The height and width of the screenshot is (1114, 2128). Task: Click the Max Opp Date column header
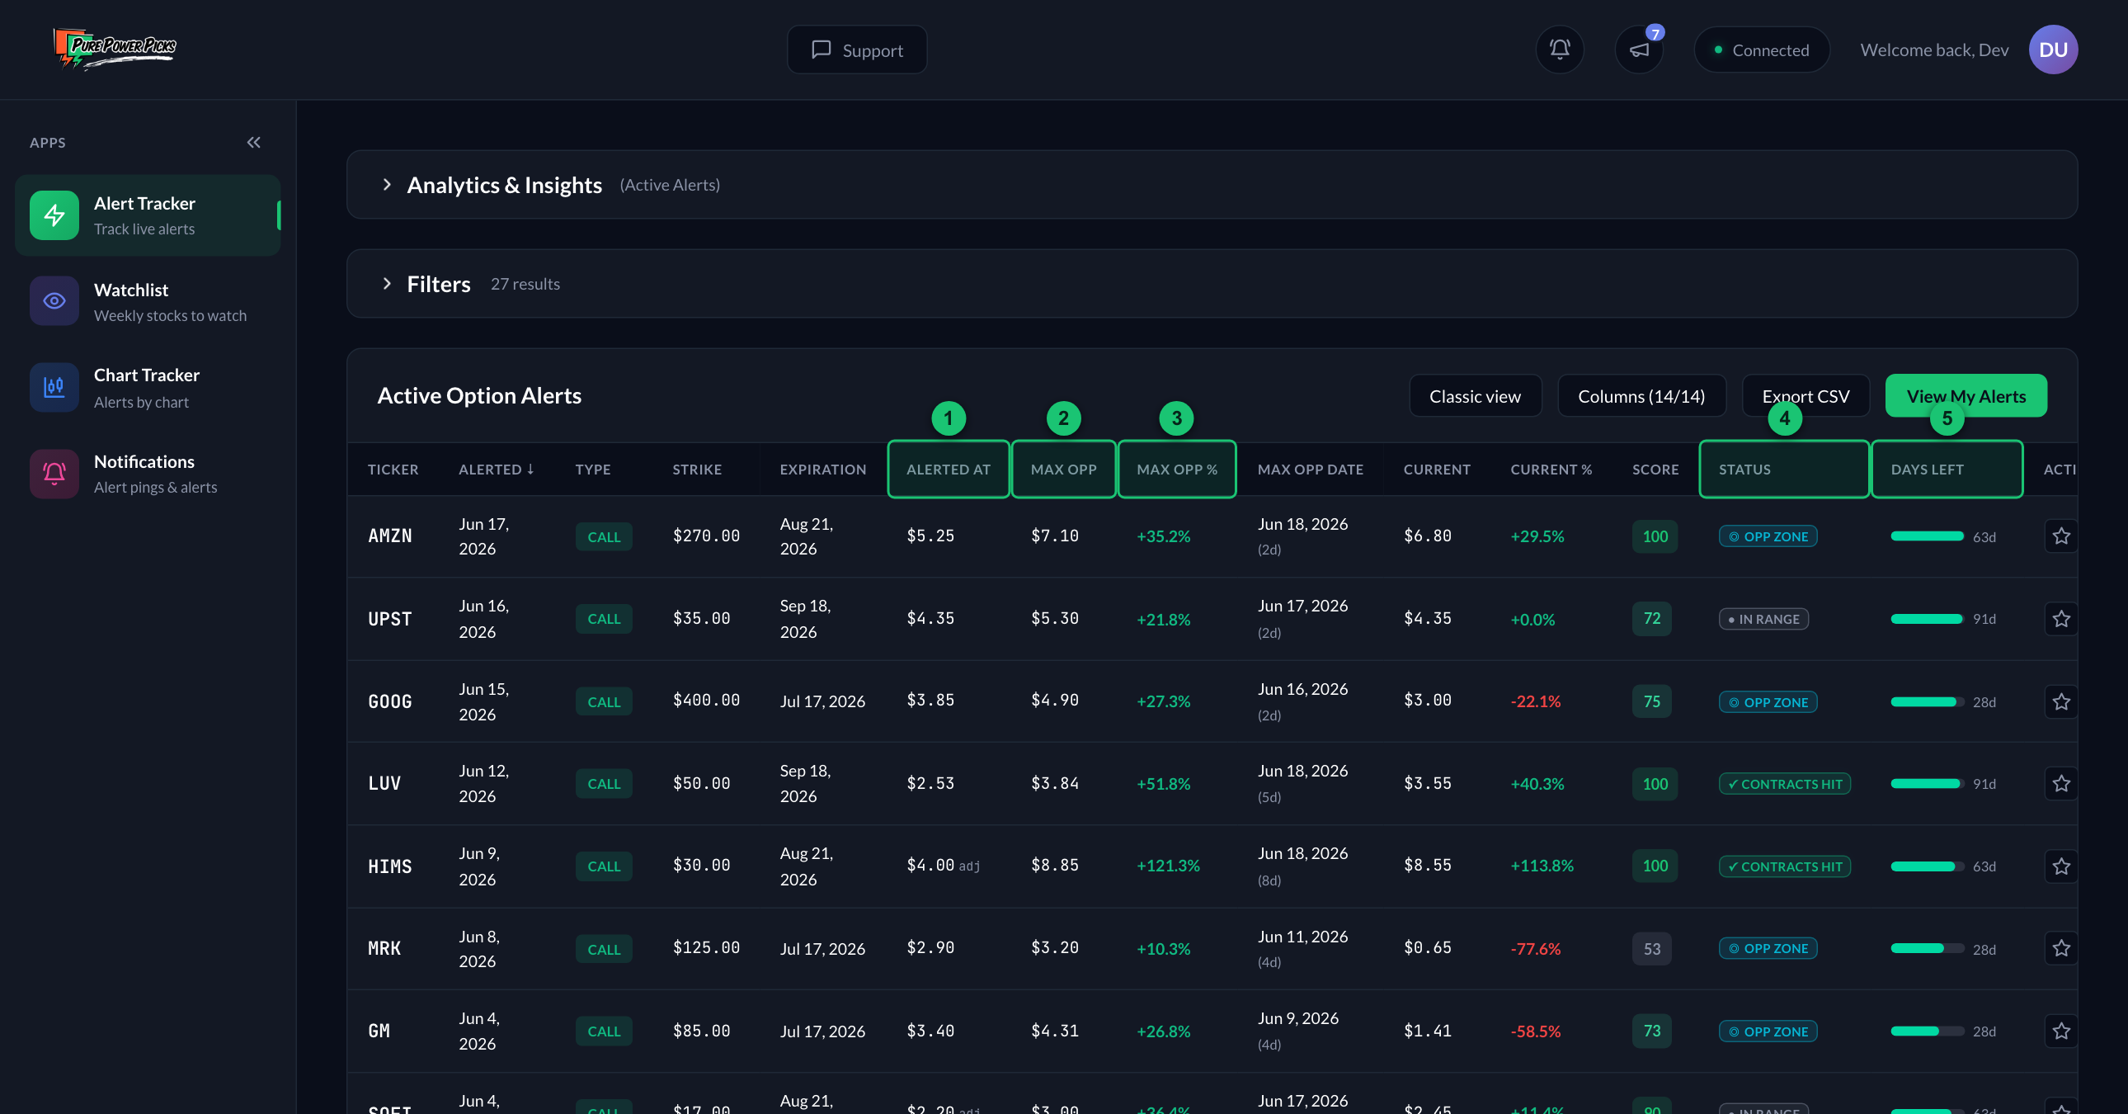point(1310,469)
